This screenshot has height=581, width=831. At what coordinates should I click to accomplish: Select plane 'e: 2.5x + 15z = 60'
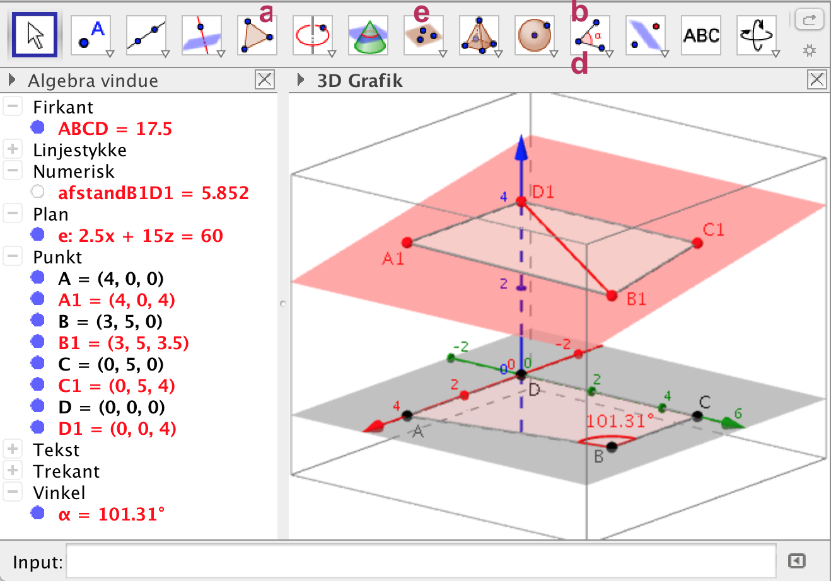coord(141,236)
